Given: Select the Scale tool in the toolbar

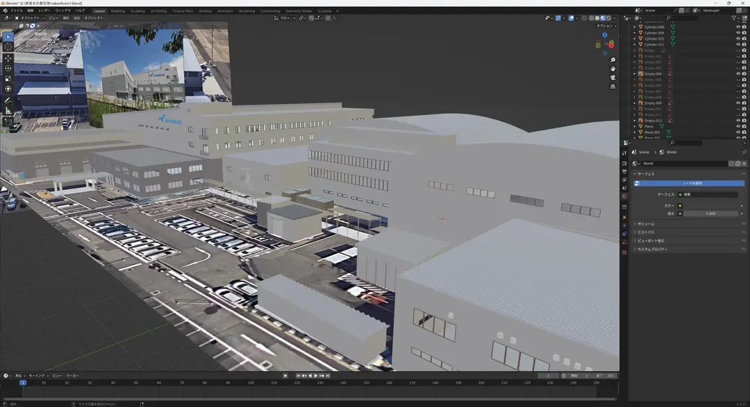Looking at the screenshot, I should click(8, 79).
